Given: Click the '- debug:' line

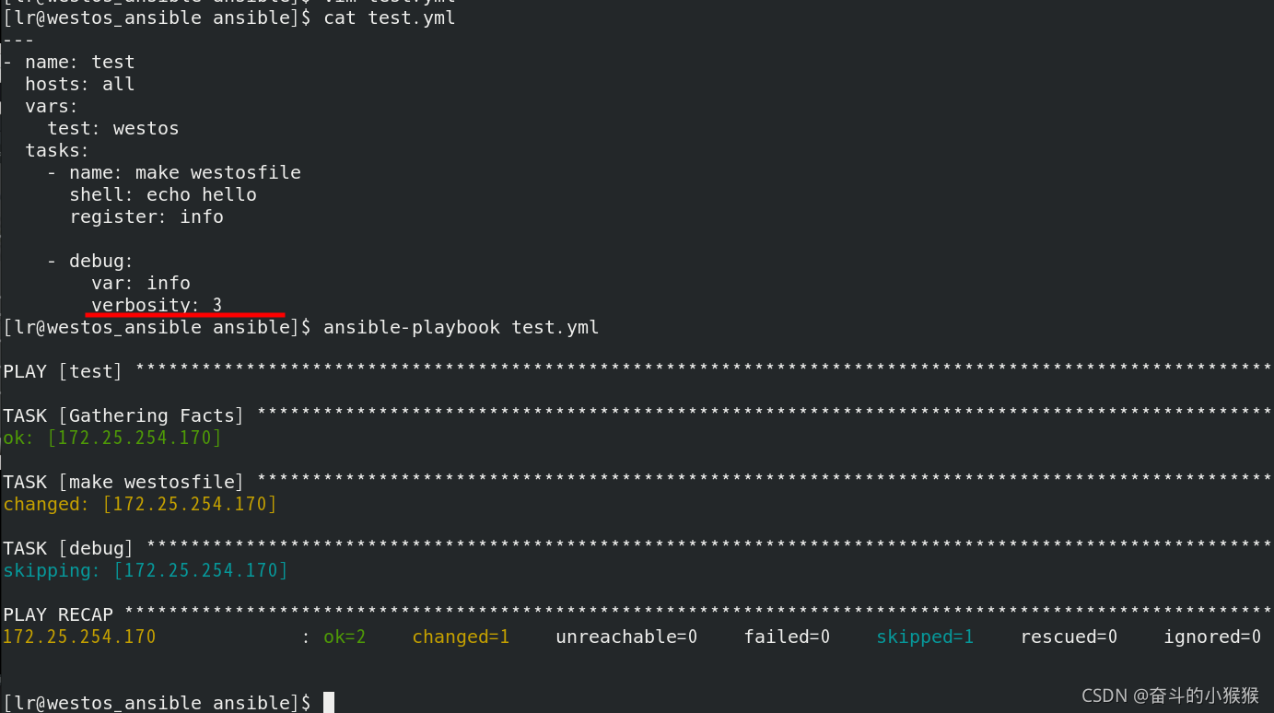Looking at the screenshot, I should (90, 261).
